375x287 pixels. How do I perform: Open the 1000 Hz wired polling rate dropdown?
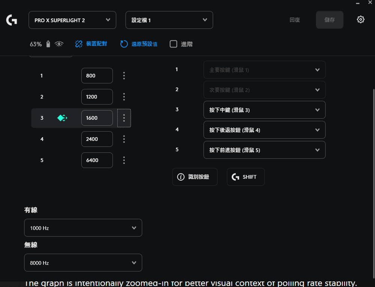(83, 227)
